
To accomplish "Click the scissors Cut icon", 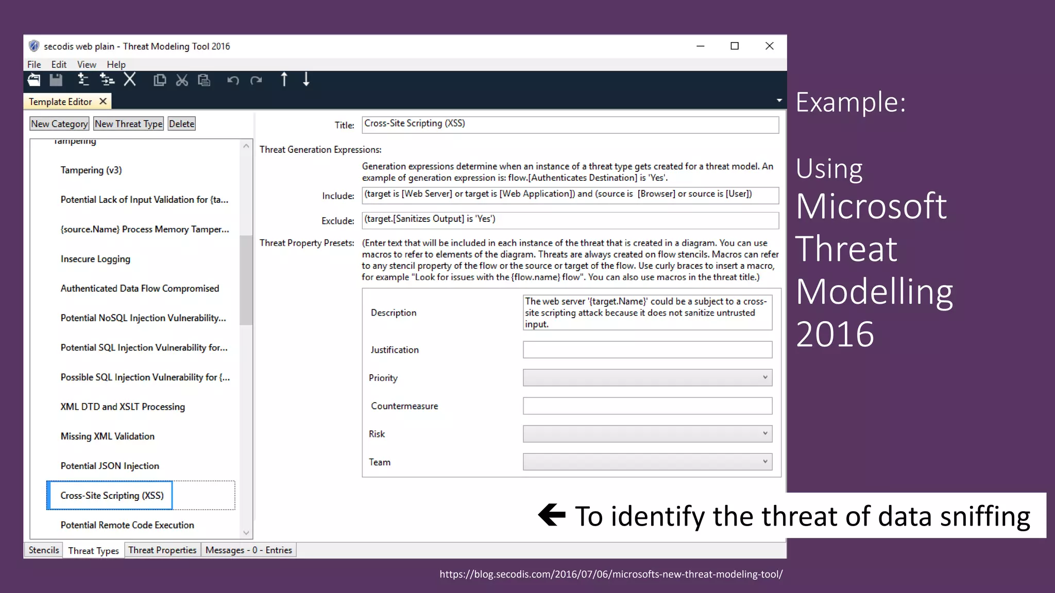I will pyautogui.click(x=182, y=80).
